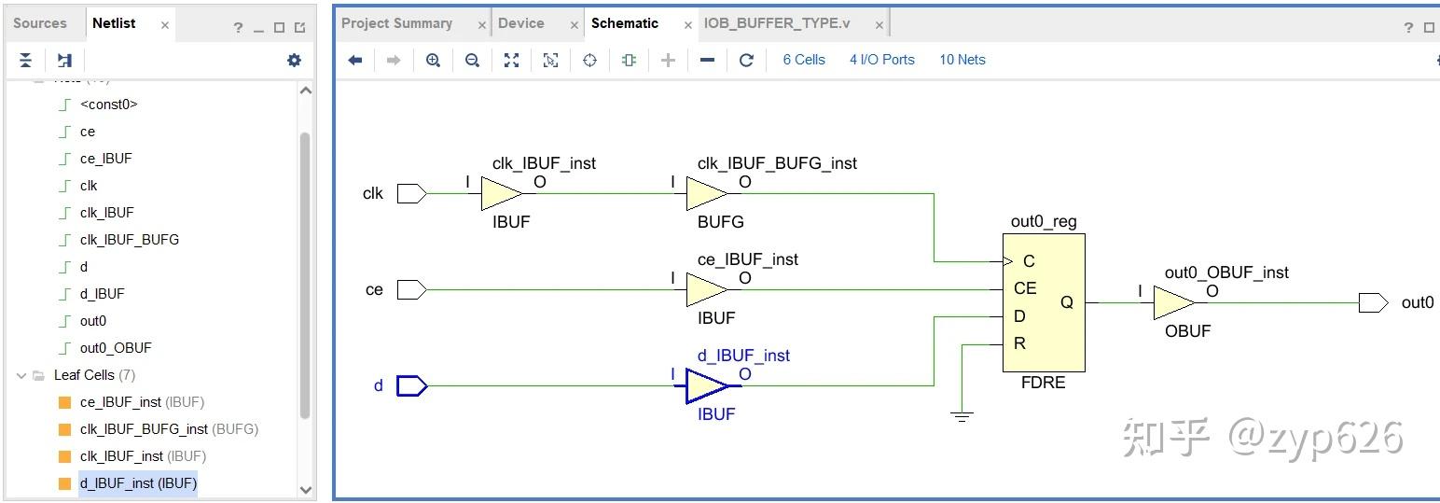Go back with schematic Previous arrow

[354, 60]
